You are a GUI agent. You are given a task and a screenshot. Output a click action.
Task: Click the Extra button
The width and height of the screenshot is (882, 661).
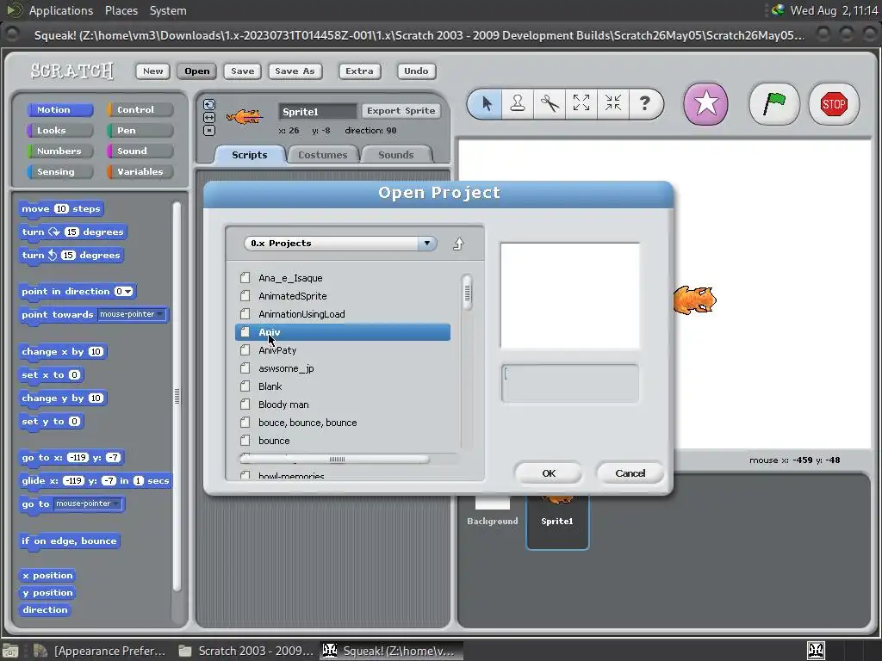coord(359,71)
